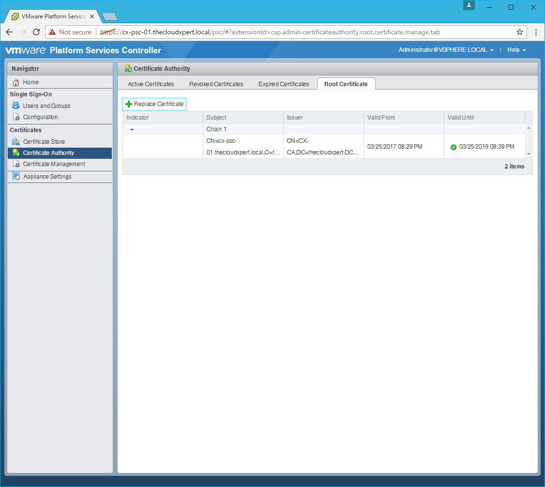Click the Home icon in Navigator

(x=16, y=82)
